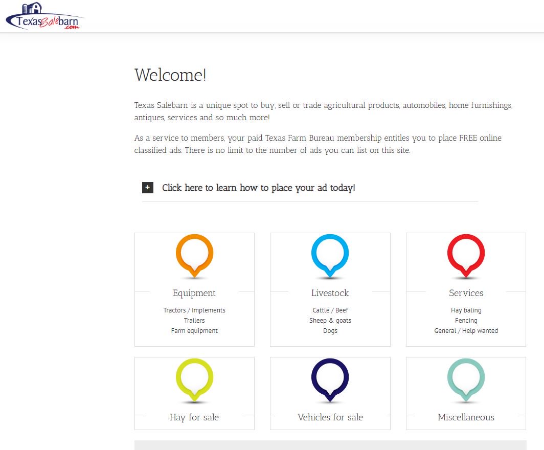Open the Vehicles for sale heading
544x450 pixels.
(x=330, y=417)
